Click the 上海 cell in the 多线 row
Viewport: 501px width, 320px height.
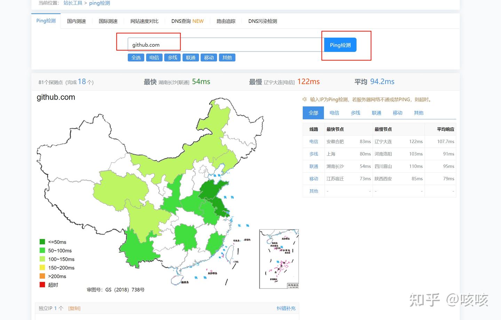point(331,154)
